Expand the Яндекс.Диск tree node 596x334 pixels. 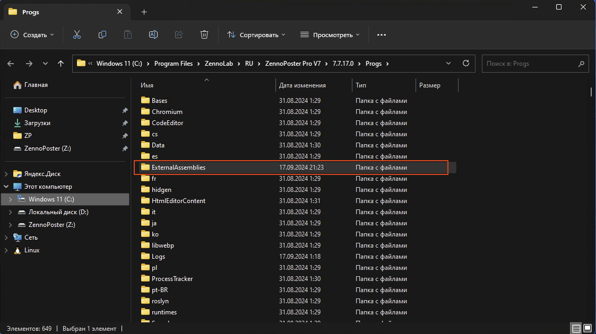[6, 174]
